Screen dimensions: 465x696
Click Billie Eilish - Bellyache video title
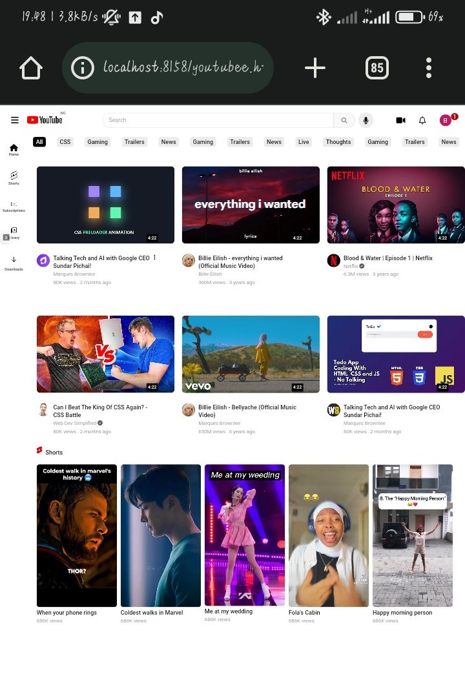[247, 411]
